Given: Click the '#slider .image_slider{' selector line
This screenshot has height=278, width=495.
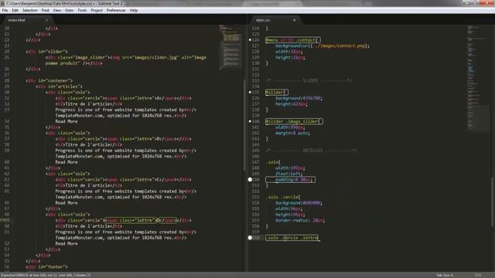Looking at the screenshot, I should (294, 121).
